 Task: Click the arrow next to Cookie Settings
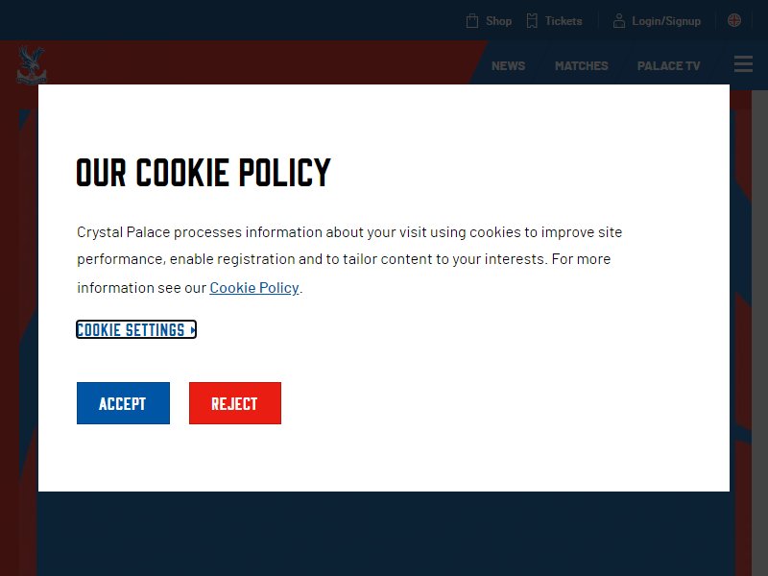click(193, 330)
